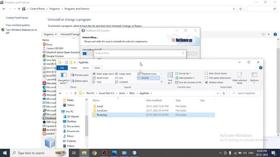The width and height of the screenshot is (280, 157).
Task: Click Hide selected items
Action: (239, 78)
